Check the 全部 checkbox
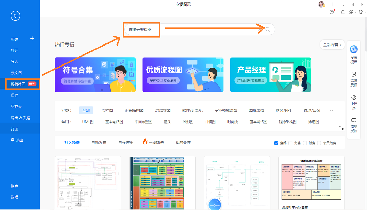 coord(276,143)
